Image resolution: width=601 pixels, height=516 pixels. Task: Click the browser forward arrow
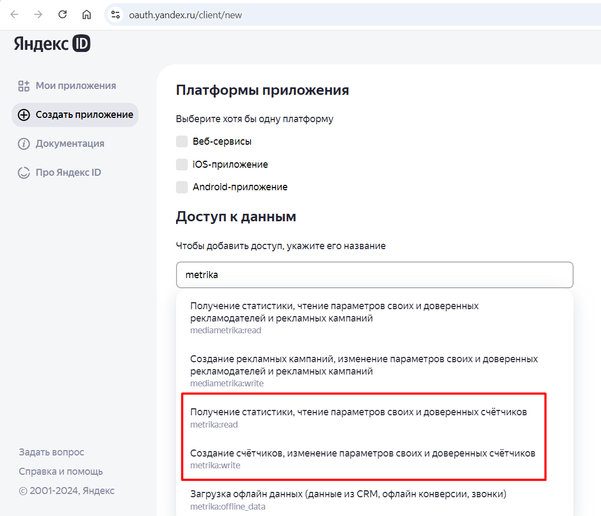(38, 14)
